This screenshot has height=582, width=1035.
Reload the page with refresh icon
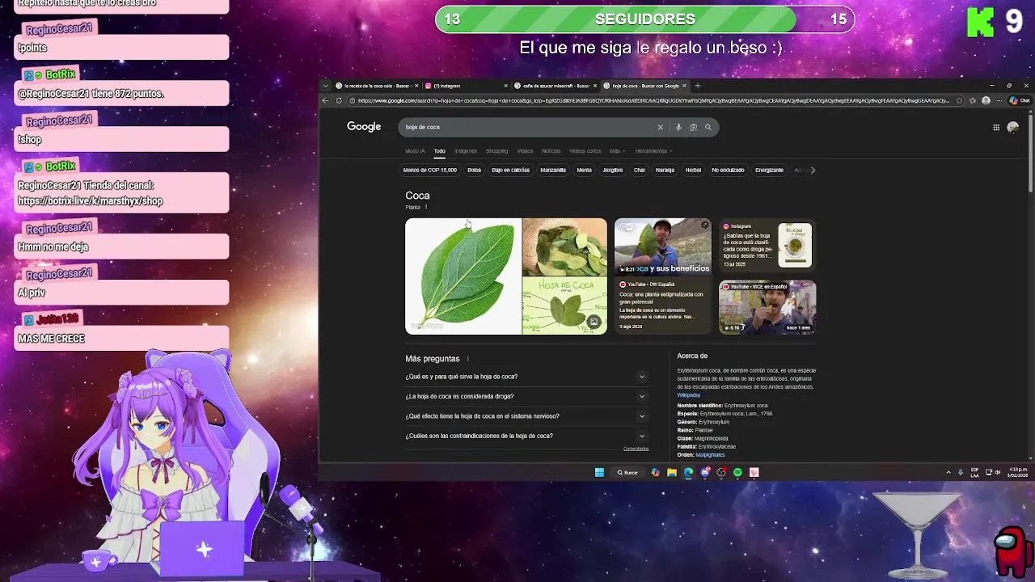click(340, 100)
